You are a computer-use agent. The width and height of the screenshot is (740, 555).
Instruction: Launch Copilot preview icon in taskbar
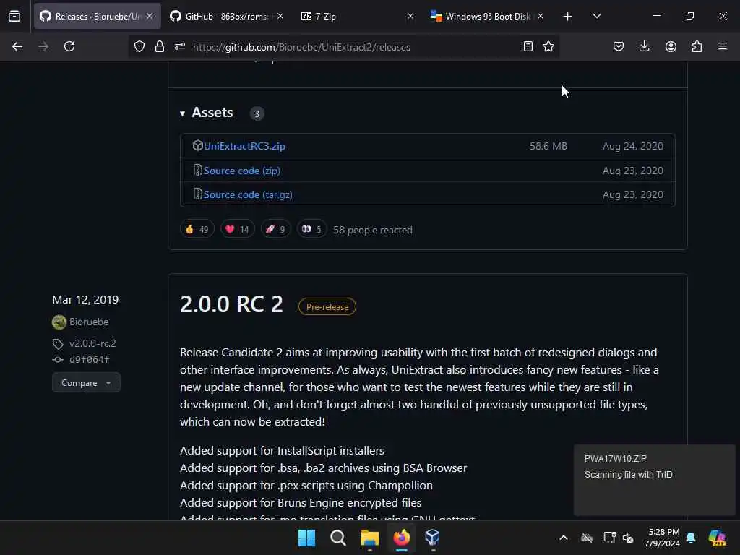click(718, 538)
